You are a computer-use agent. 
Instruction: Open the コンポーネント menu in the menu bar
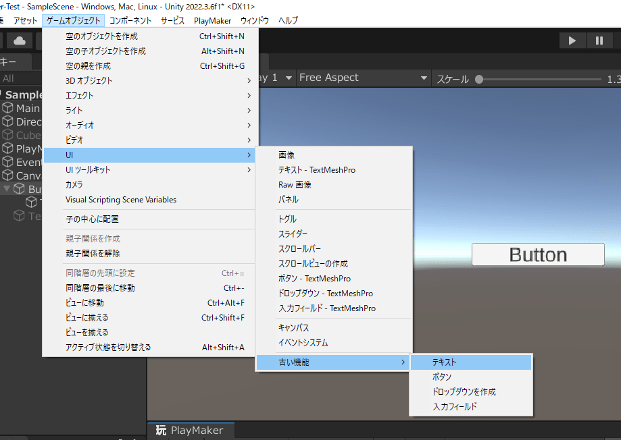tap(130, 20)
